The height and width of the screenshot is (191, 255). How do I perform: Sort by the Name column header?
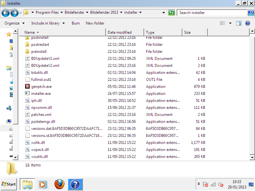tap(62, 32)
